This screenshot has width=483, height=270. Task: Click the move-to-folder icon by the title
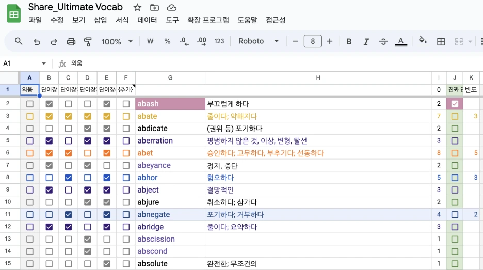click(x=154, y=7)
